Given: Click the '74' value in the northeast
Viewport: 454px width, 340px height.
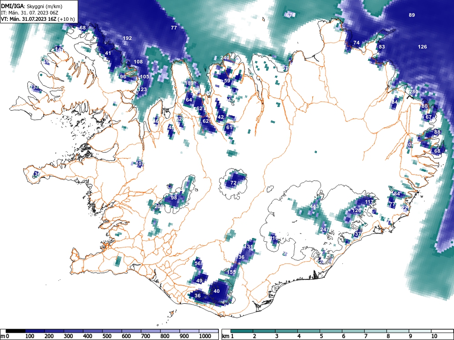Looking at the screenshot, I should coord(356,43).
